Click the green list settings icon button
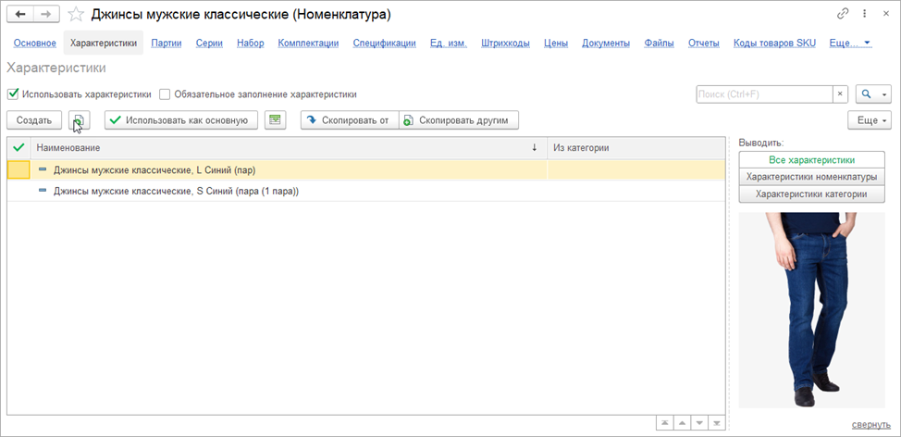 click(x=275, y=120)
